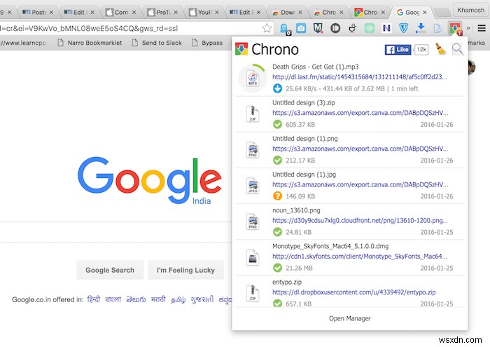Open the Chrome hamburger menu
Image resolution: width=490 pixels, height=347 pixels.
point(482,29)
